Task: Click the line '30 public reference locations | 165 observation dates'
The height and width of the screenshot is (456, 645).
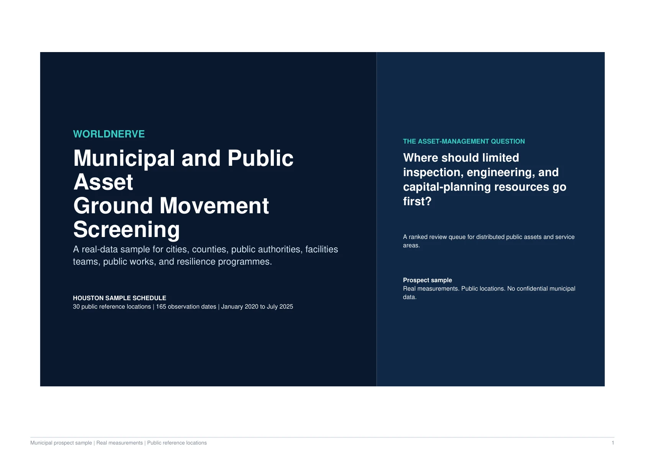Action: [183, 307]
